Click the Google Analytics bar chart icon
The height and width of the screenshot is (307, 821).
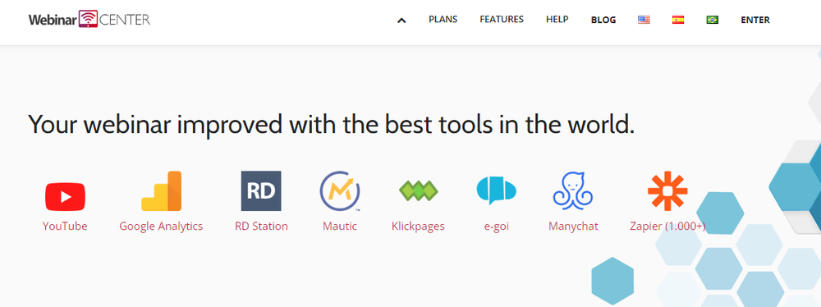[x=161, y=190]
